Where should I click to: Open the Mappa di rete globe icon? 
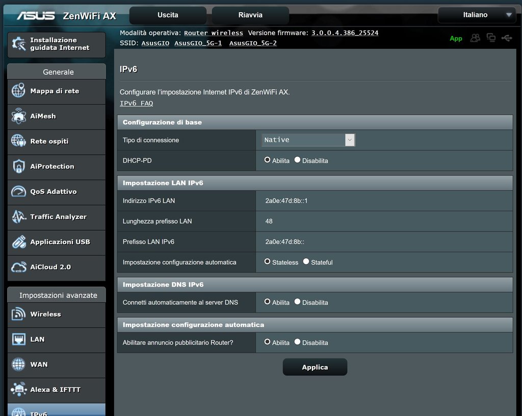(x=18, y=91)
